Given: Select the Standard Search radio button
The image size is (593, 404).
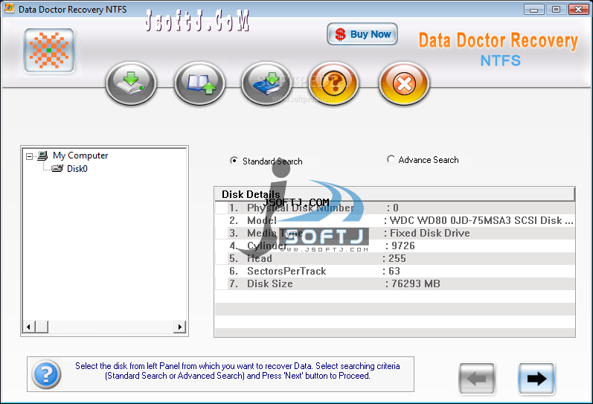Looking at the screenshot, I should [x=234, y=161].
